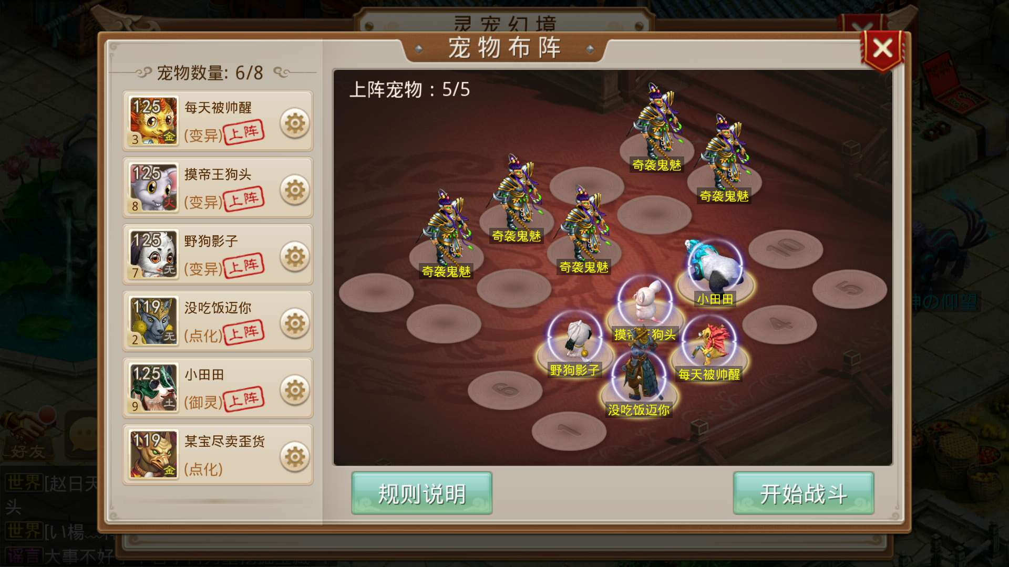
Task: Open gear settings for 没吃饭迈你 pet
Action: tap(295, 323)
